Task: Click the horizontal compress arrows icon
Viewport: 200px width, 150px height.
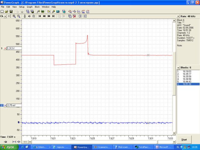Action: tap(19, 142)
